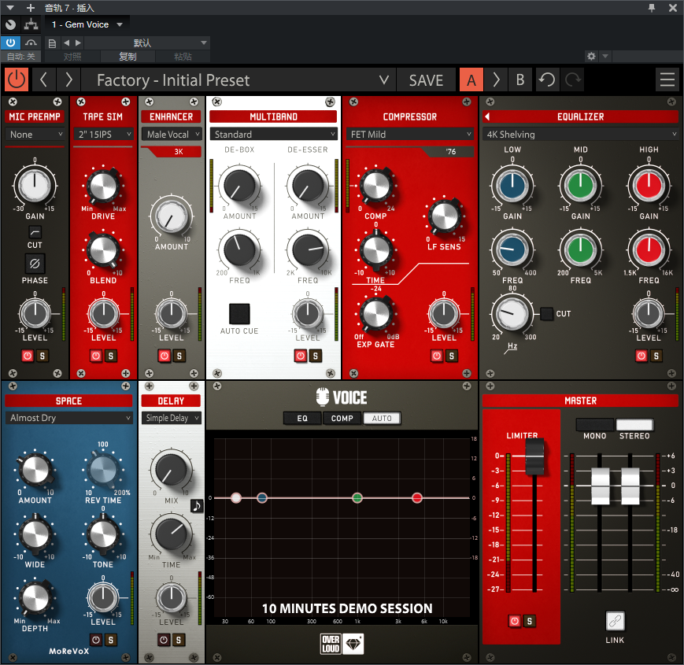Viewport: 684px width, 665px height.
Task: Switch display to EQ tab
Action: point(302,418)
